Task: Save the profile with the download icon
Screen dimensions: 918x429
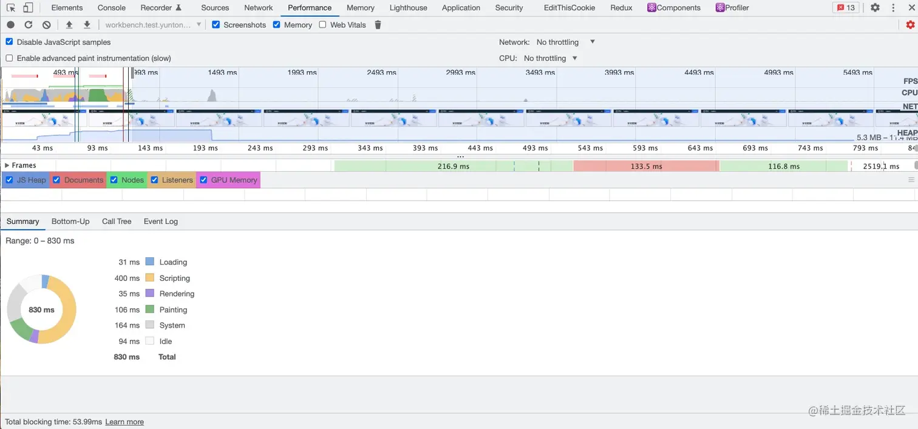Action: click(x=87, y=25)
